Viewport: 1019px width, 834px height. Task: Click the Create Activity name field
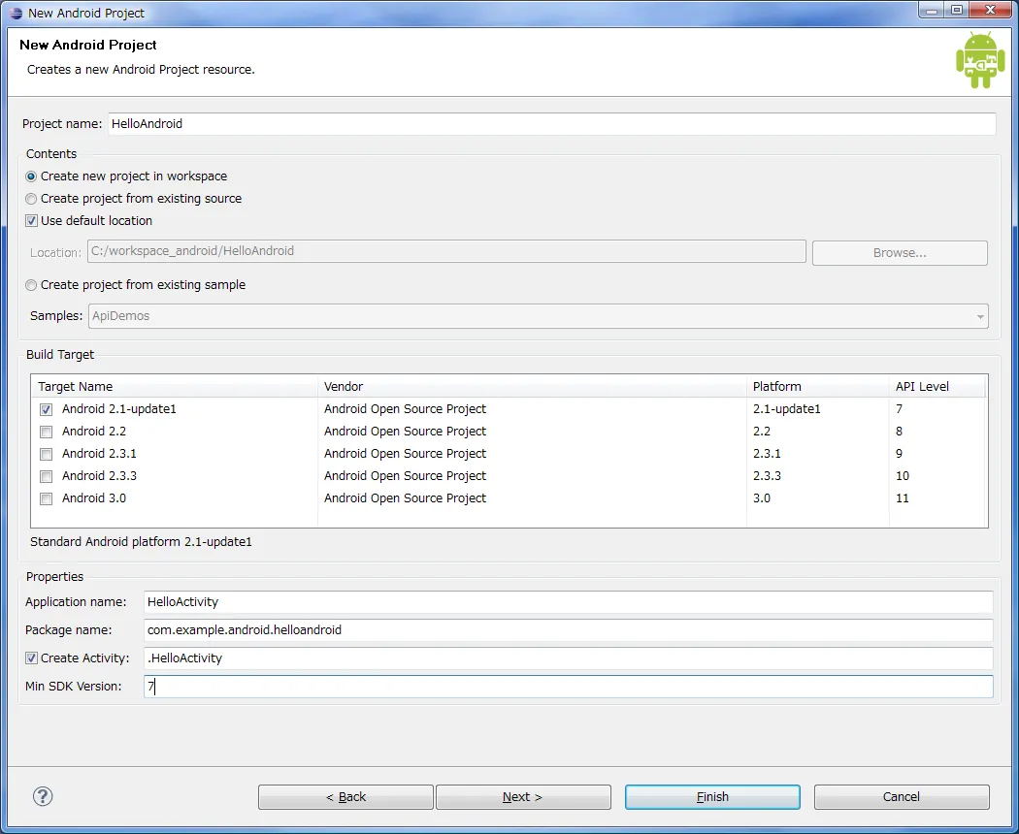pyautogui.click(x=568, y=658)
